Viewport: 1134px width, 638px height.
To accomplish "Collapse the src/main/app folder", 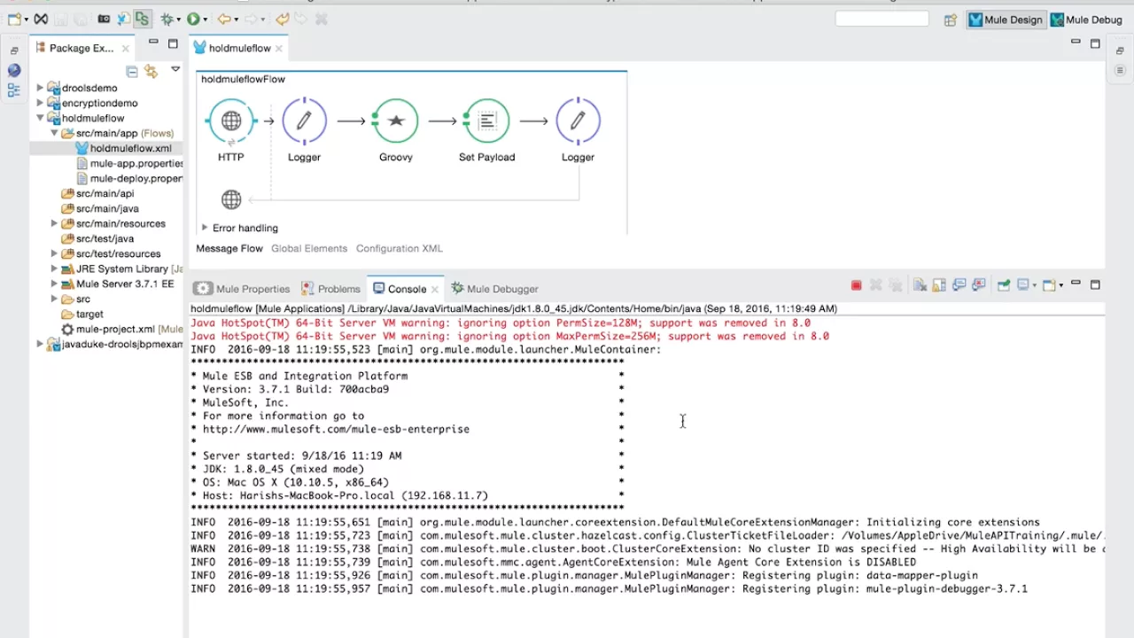I will coord(54,133).
